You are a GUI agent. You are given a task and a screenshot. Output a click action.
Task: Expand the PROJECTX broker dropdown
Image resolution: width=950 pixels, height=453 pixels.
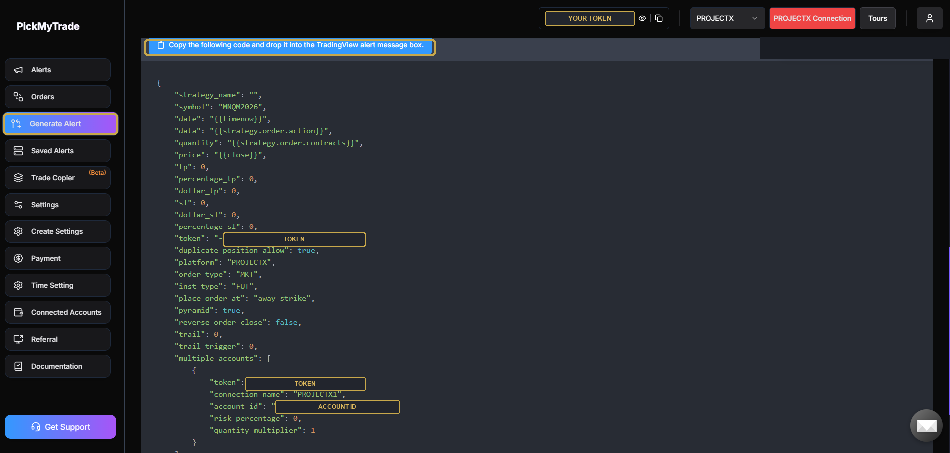[727, 18]
